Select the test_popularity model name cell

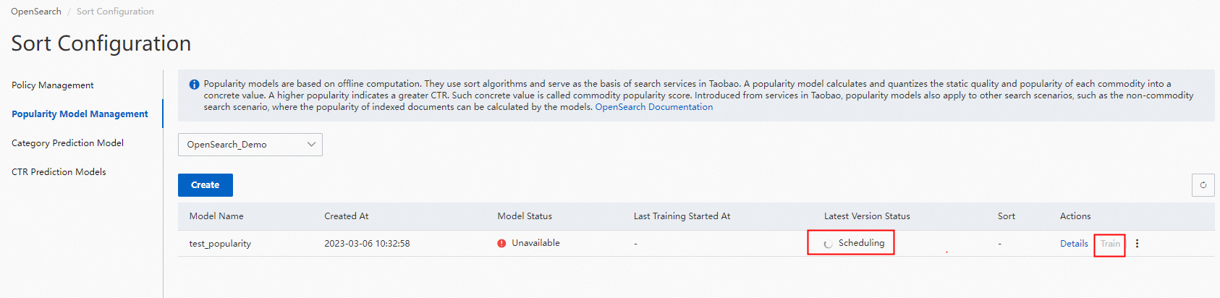(x=220, y=244)
